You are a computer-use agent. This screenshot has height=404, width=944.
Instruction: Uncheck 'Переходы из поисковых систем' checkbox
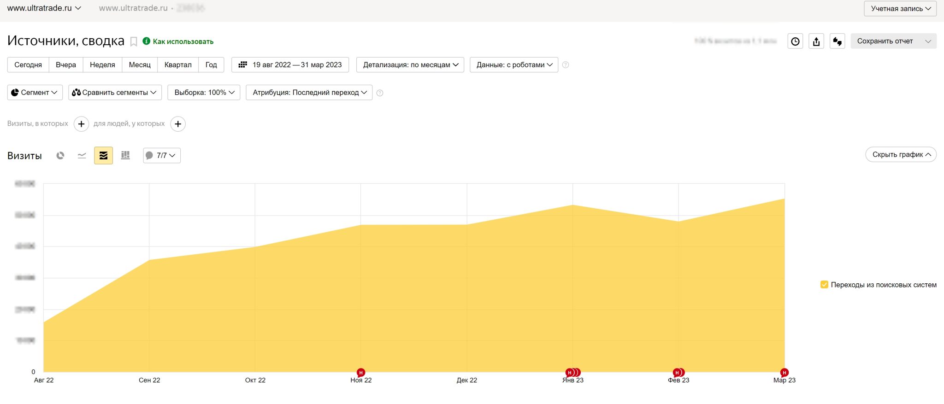pos(824,285)
